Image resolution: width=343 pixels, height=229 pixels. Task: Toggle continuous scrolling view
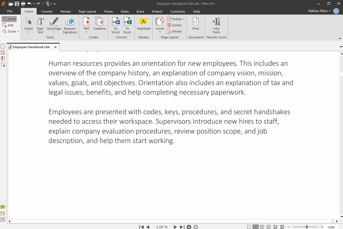pos(255,227)
